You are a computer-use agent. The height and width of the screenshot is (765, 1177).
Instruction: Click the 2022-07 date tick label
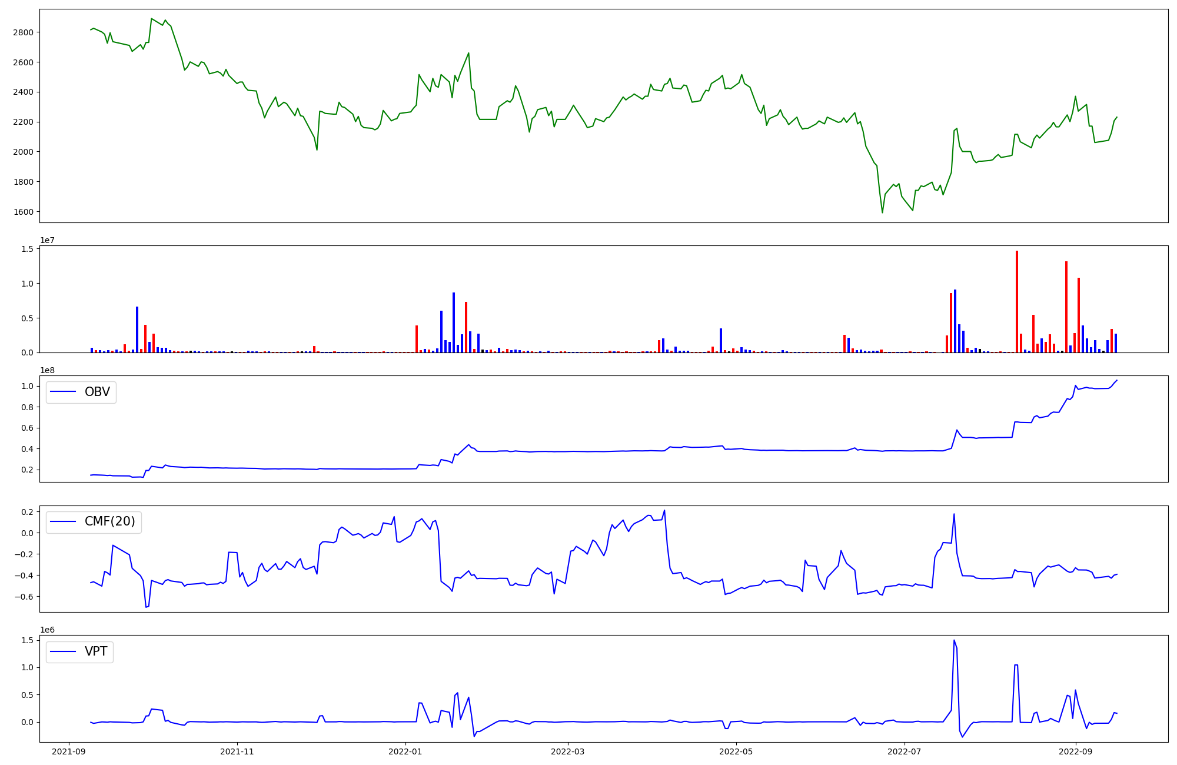[905, 751]
